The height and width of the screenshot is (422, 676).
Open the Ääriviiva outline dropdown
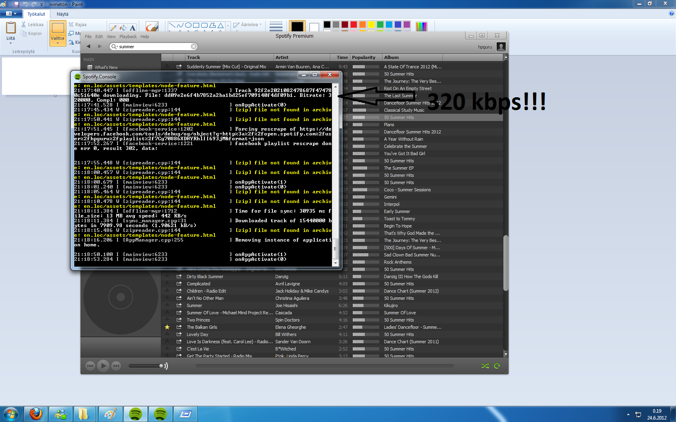[247, 25]
